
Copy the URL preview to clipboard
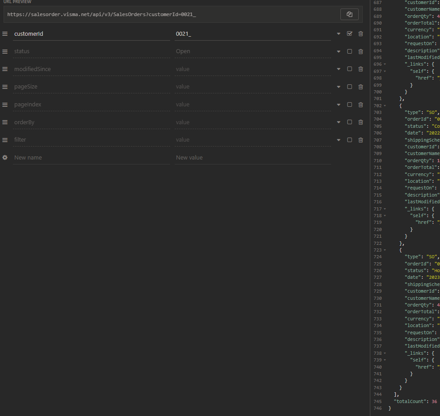click(349, 14)
